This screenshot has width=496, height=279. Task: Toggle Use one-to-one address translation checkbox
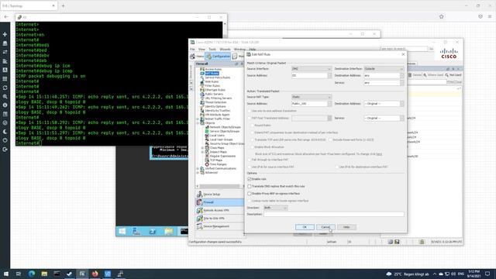point(250,111)
